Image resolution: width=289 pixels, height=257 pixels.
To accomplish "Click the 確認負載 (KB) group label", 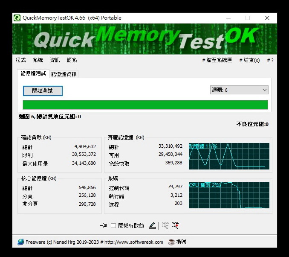I will coord(36,137).
